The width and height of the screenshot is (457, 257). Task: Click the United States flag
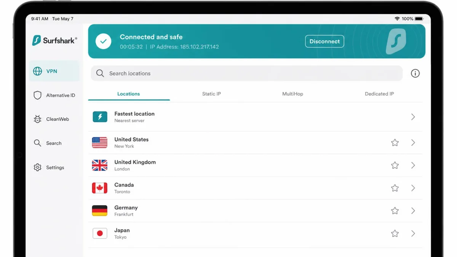tap(100, 142)
